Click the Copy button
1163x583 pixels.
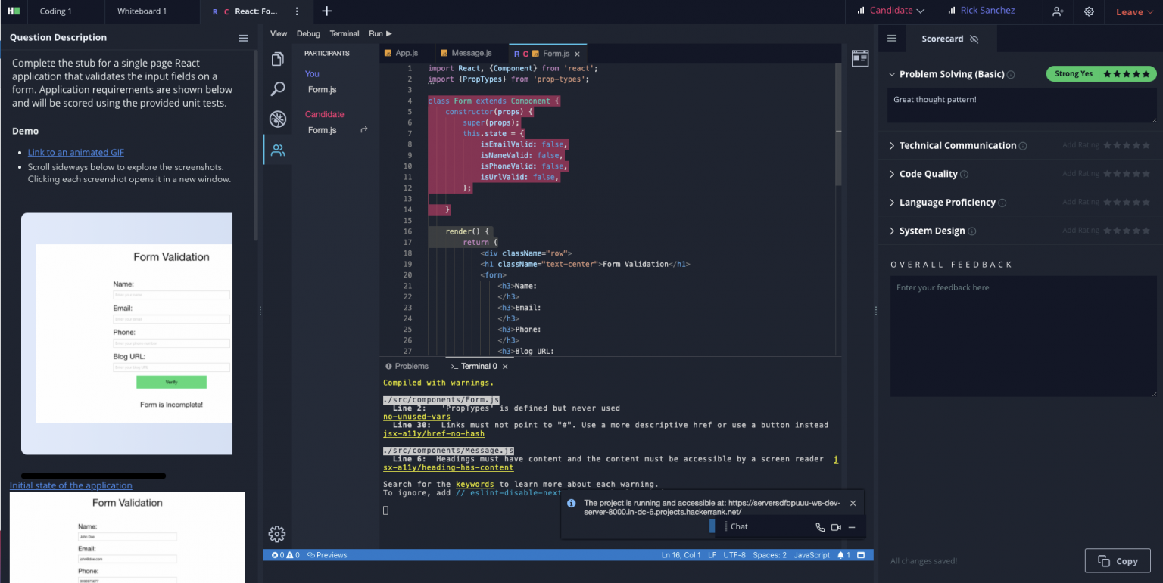(1118, 561)
